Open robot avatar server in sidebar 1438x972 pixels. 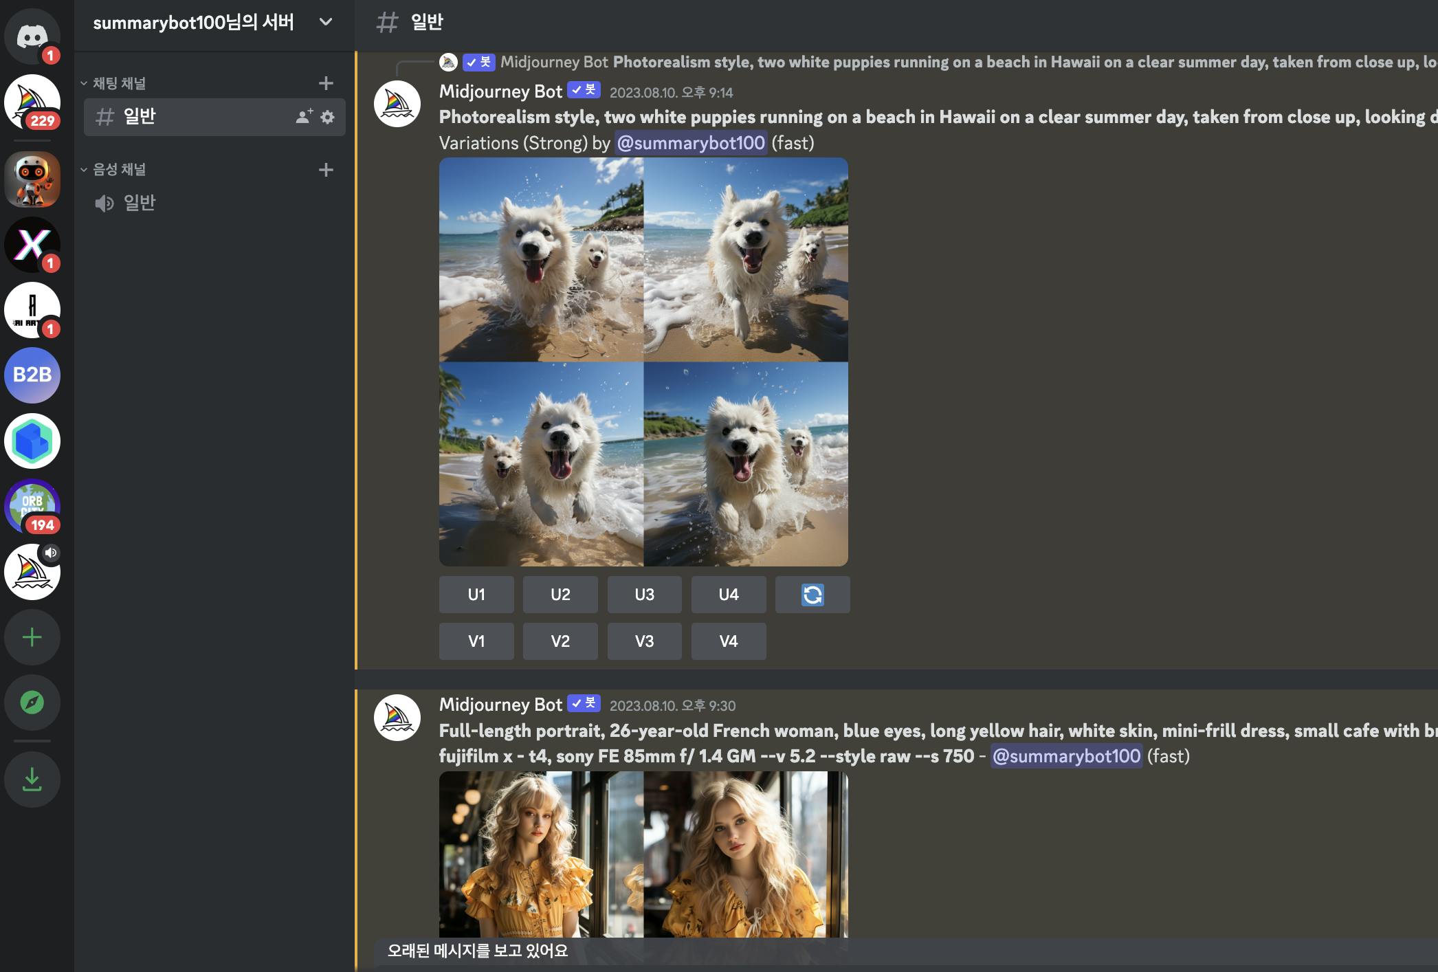[x=32, y=179]
